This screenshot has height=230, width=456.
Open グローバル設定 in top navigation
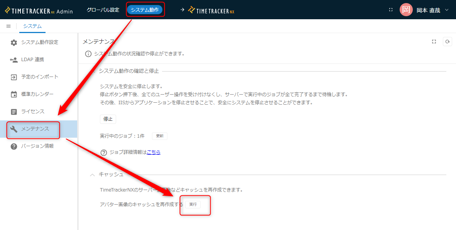point(103,10)
